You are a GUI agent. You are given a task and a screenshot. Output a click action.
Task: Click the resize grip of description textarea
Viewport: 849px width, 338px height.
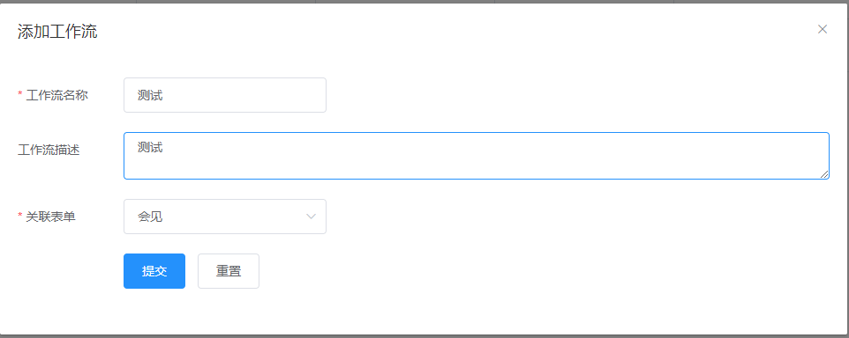point(823,173)
